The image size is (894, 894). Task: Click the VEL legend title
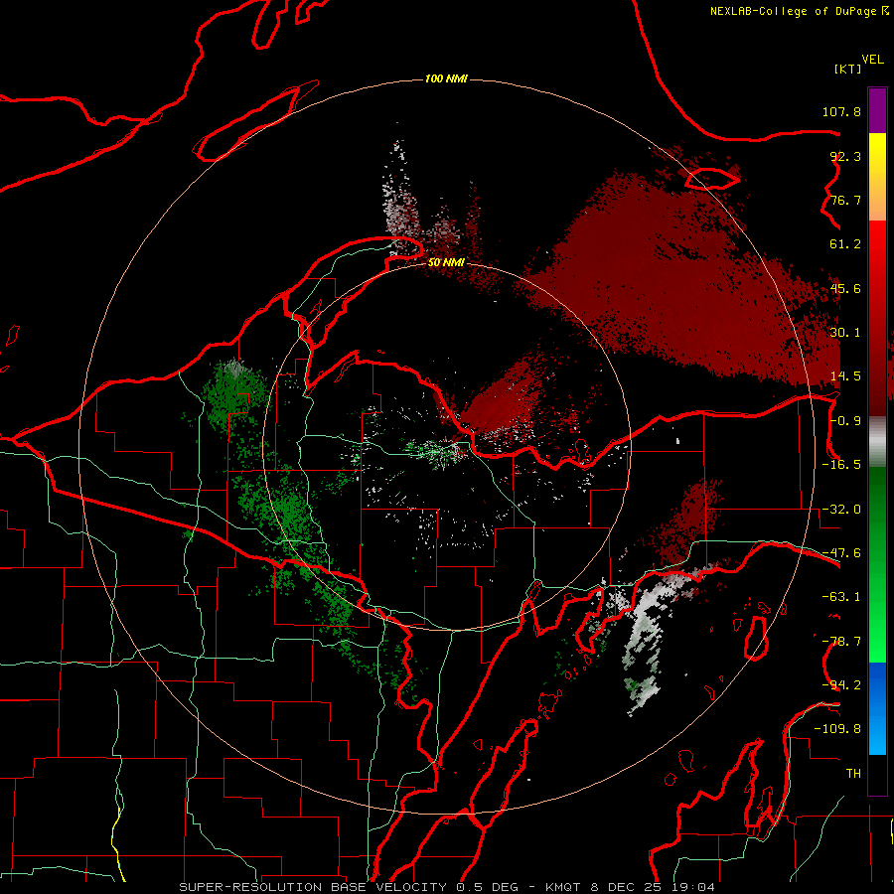click(873, 60)
